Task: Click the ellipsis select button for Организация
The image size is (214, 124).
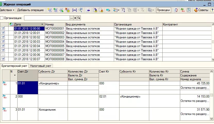Action: (x=72, y=18)
